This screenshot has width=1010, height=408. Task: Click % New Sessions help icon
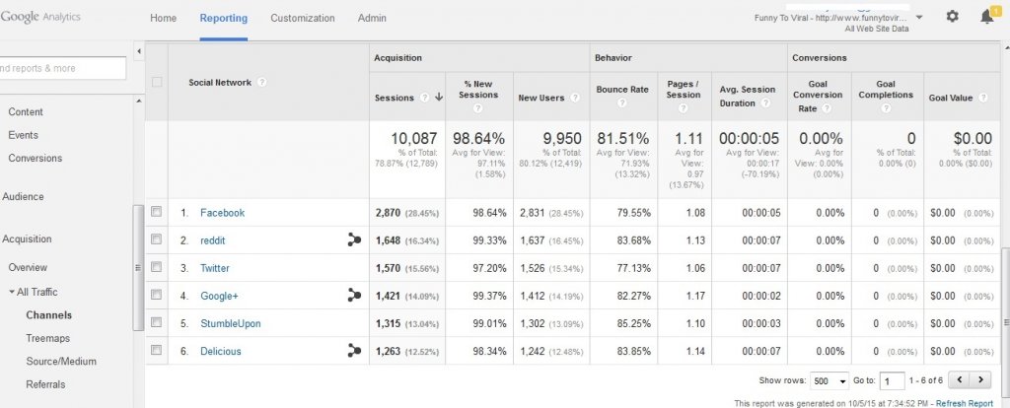click(x=478, y=108)
